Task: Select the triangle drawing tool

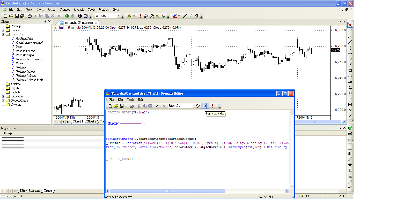Action: tap(350, 87)
